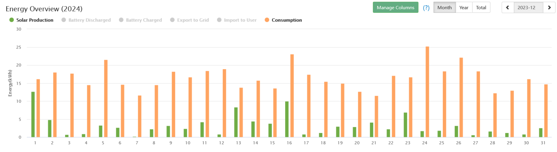Image resolution: width=557 pixels, height=152 pixels.
Task: Hide the Consumption series in legend
Action: tap(283, 20)
